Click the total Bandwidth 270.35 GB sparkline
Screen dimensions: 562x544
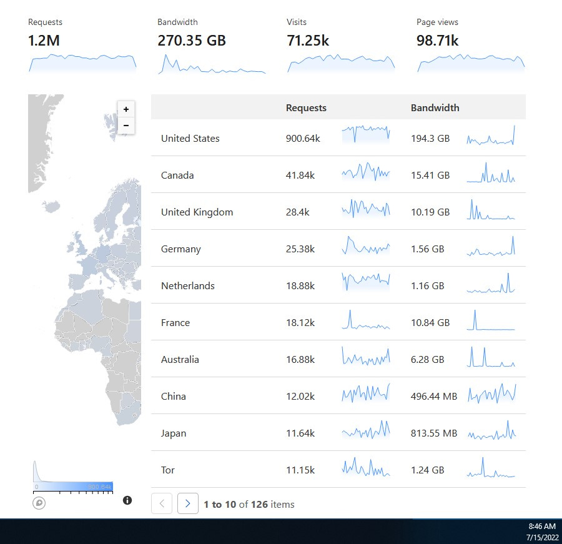(x=212, y=64)
